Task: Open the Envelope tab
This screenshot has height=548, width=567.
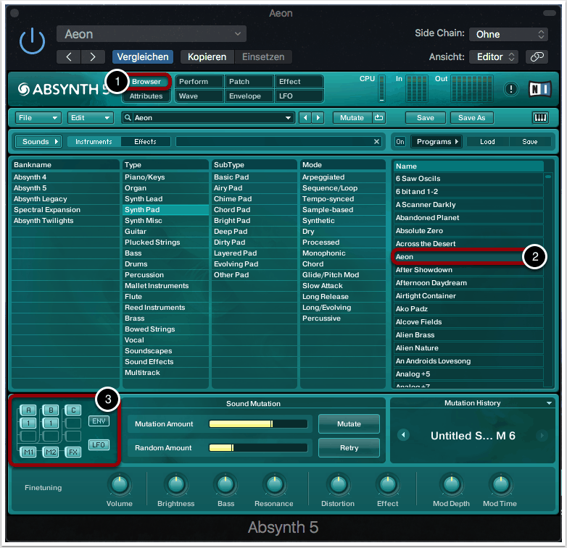Action: coord(249,96)
